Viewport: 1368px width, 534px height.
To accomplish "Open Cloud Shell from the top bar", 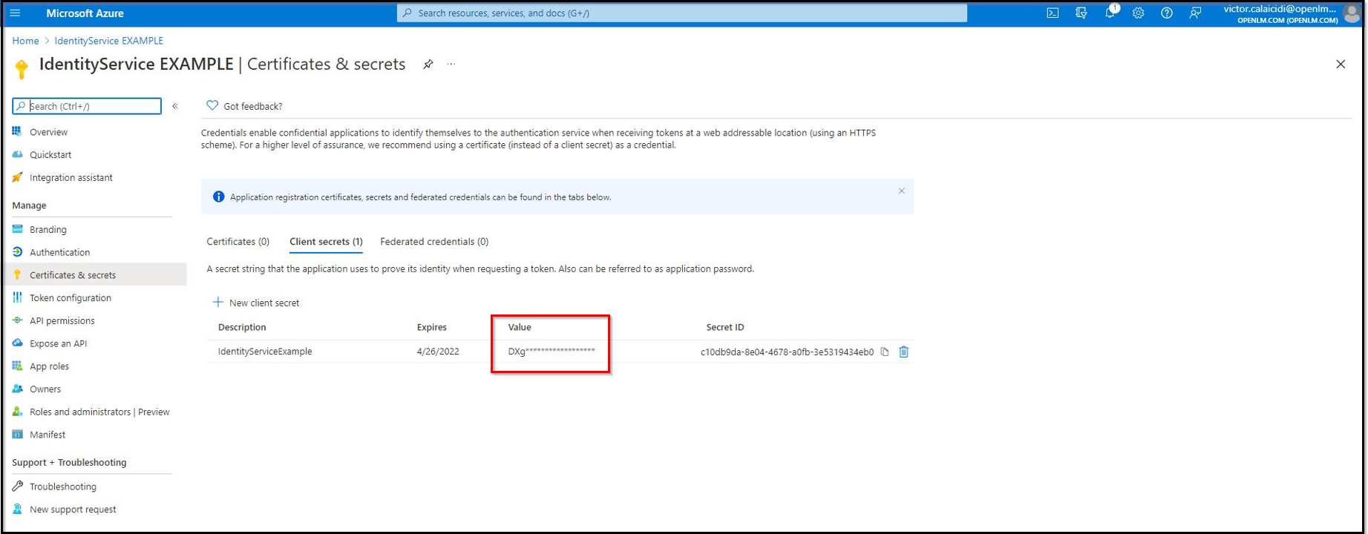I will pos(1053,13).
